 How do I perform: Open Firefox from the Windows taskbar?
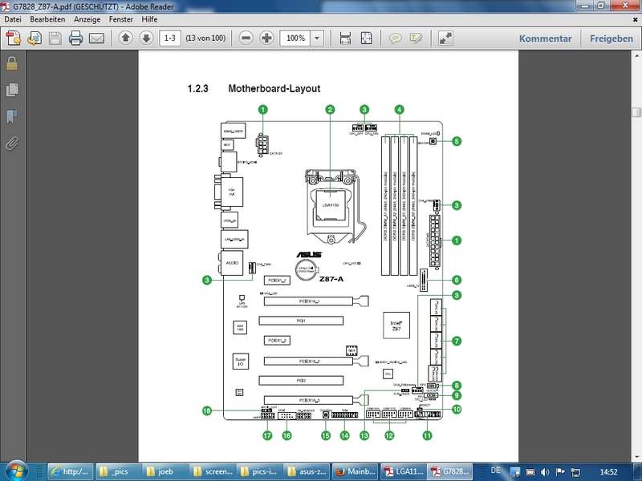(x=353, y=471)
